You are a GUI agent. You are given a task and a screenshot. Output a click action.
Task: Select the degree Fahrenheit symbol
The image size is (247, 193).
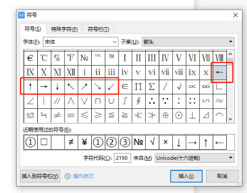(71, 58)
